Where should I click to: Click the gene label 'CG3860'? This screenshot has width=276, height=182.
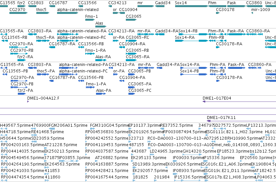point(254,3)
